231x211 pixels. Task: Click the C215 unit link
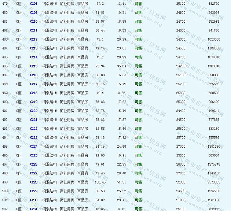tap(34, 66)
